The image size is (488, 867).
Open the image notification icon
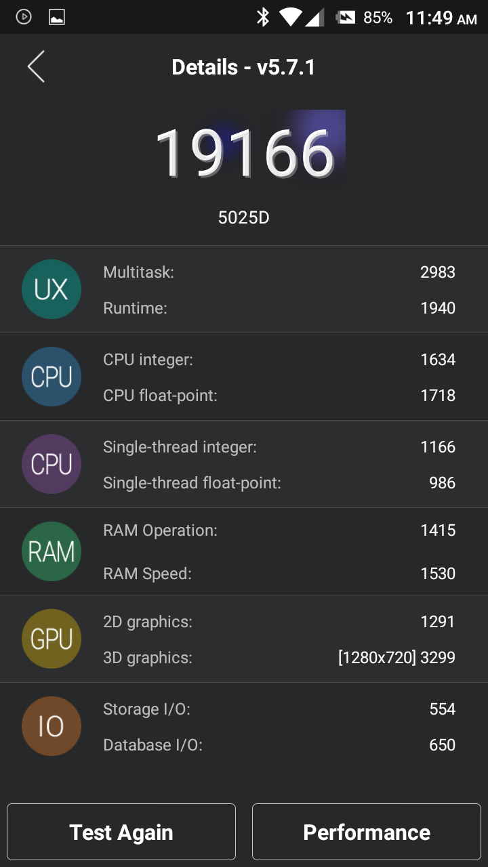click(x=57, y=17)
